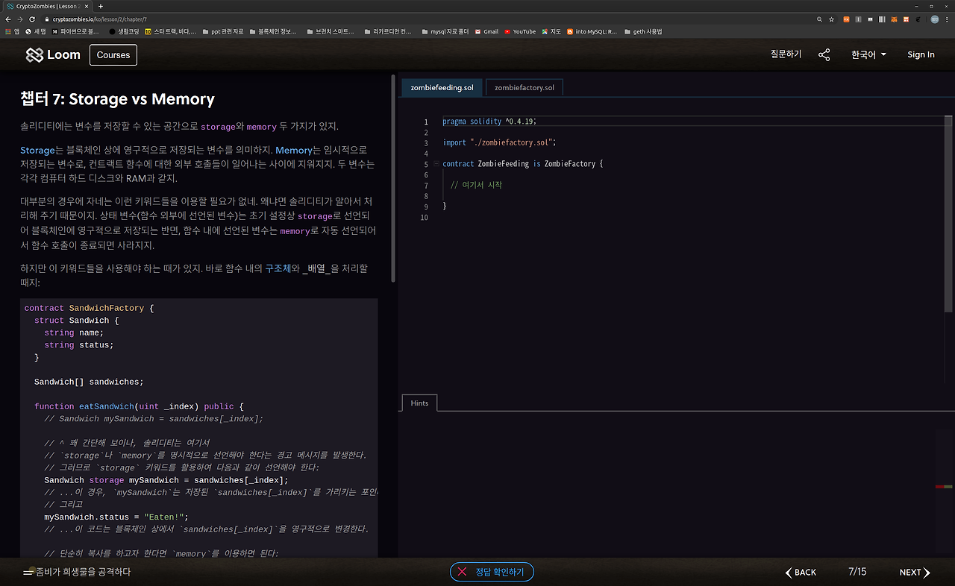The height and width of the screenshot is (586, 955).
Task: Click the 7/15 chapter progress indicator
Action: [x=857, y=572]
